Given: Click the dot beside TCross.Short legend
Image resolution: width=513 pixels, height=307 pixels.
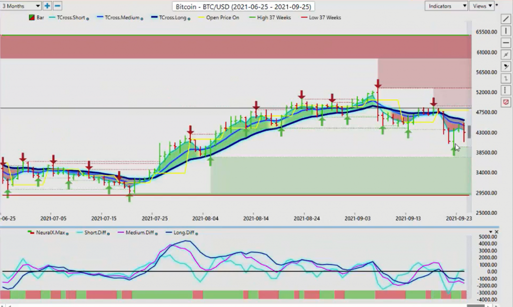Looking at the screenshot, I should click(x=87, y=19).
